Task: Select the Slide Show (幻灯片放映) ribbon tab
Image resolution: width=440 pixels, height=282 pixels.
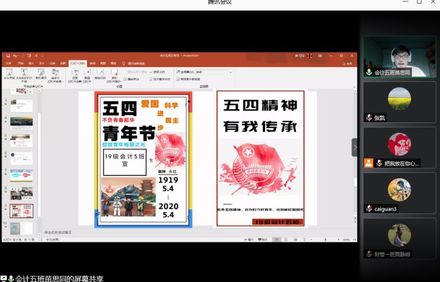Action: (x=78, y=63)
